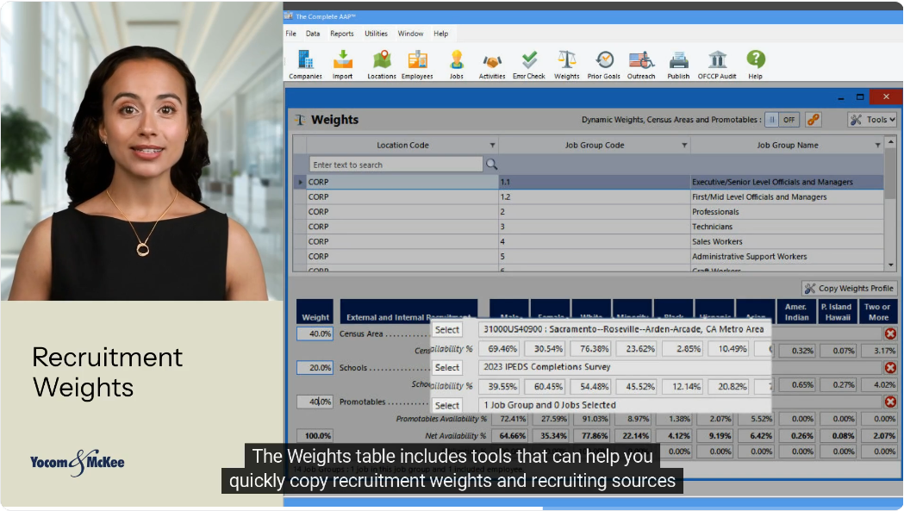Screen dimensions: 904x511
Task: Click the Enter text to search field
Action: [x=396, y=165]
